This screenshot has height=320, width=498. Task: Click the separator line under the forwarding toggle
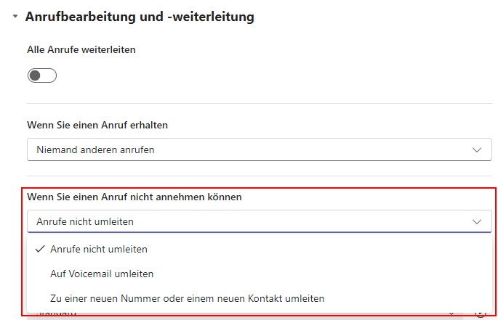260,103
